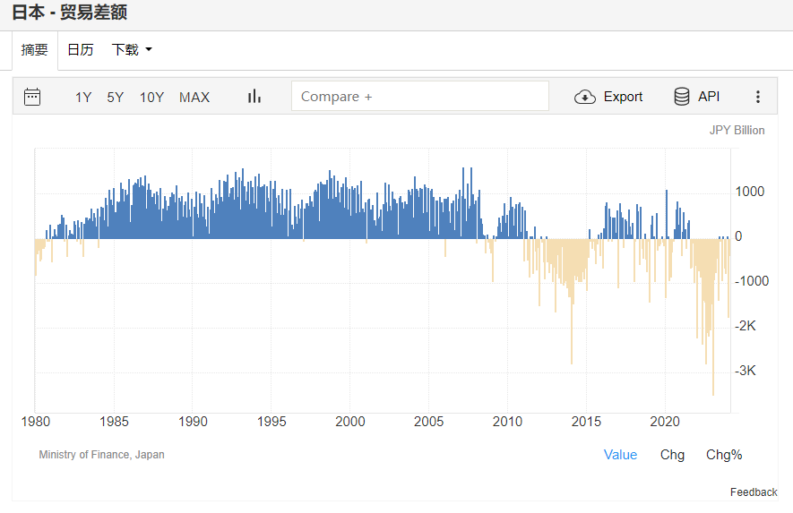Click the Export cloud download icon
The height and width of the screenshot is (513, 793).
585,97
